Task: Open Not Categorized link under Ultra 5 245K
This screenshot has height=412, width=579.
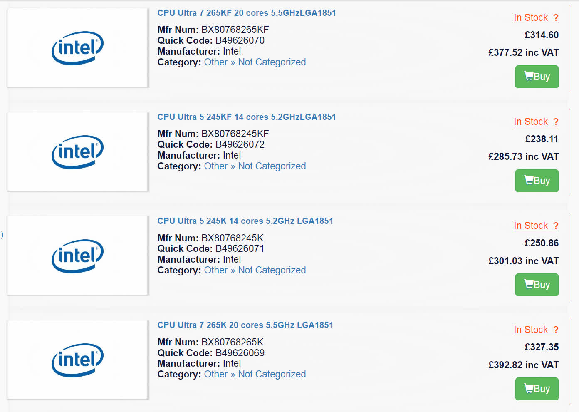Action: click(x=272, y=270)
